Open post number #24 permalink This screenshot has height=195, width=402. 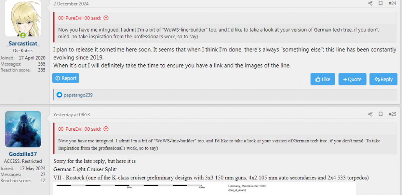coord(392,4)
